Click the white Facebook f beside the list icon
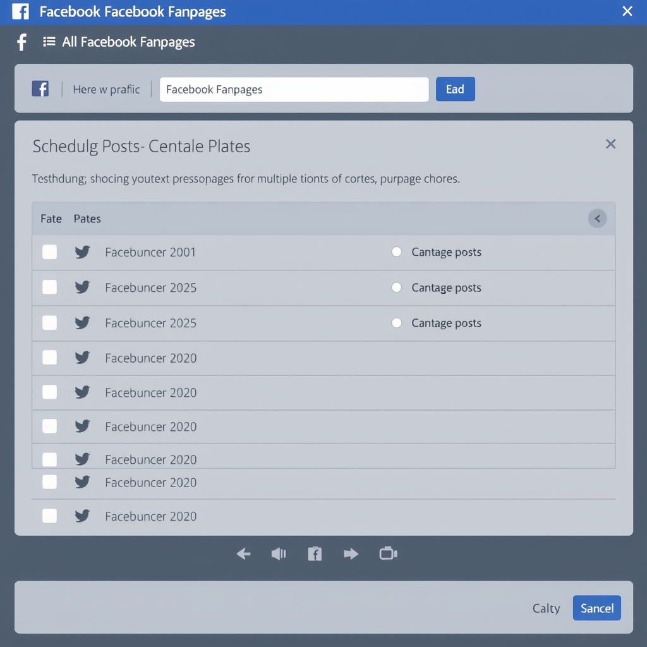Screen dimensions: 647x647 [x=21, y=42]
